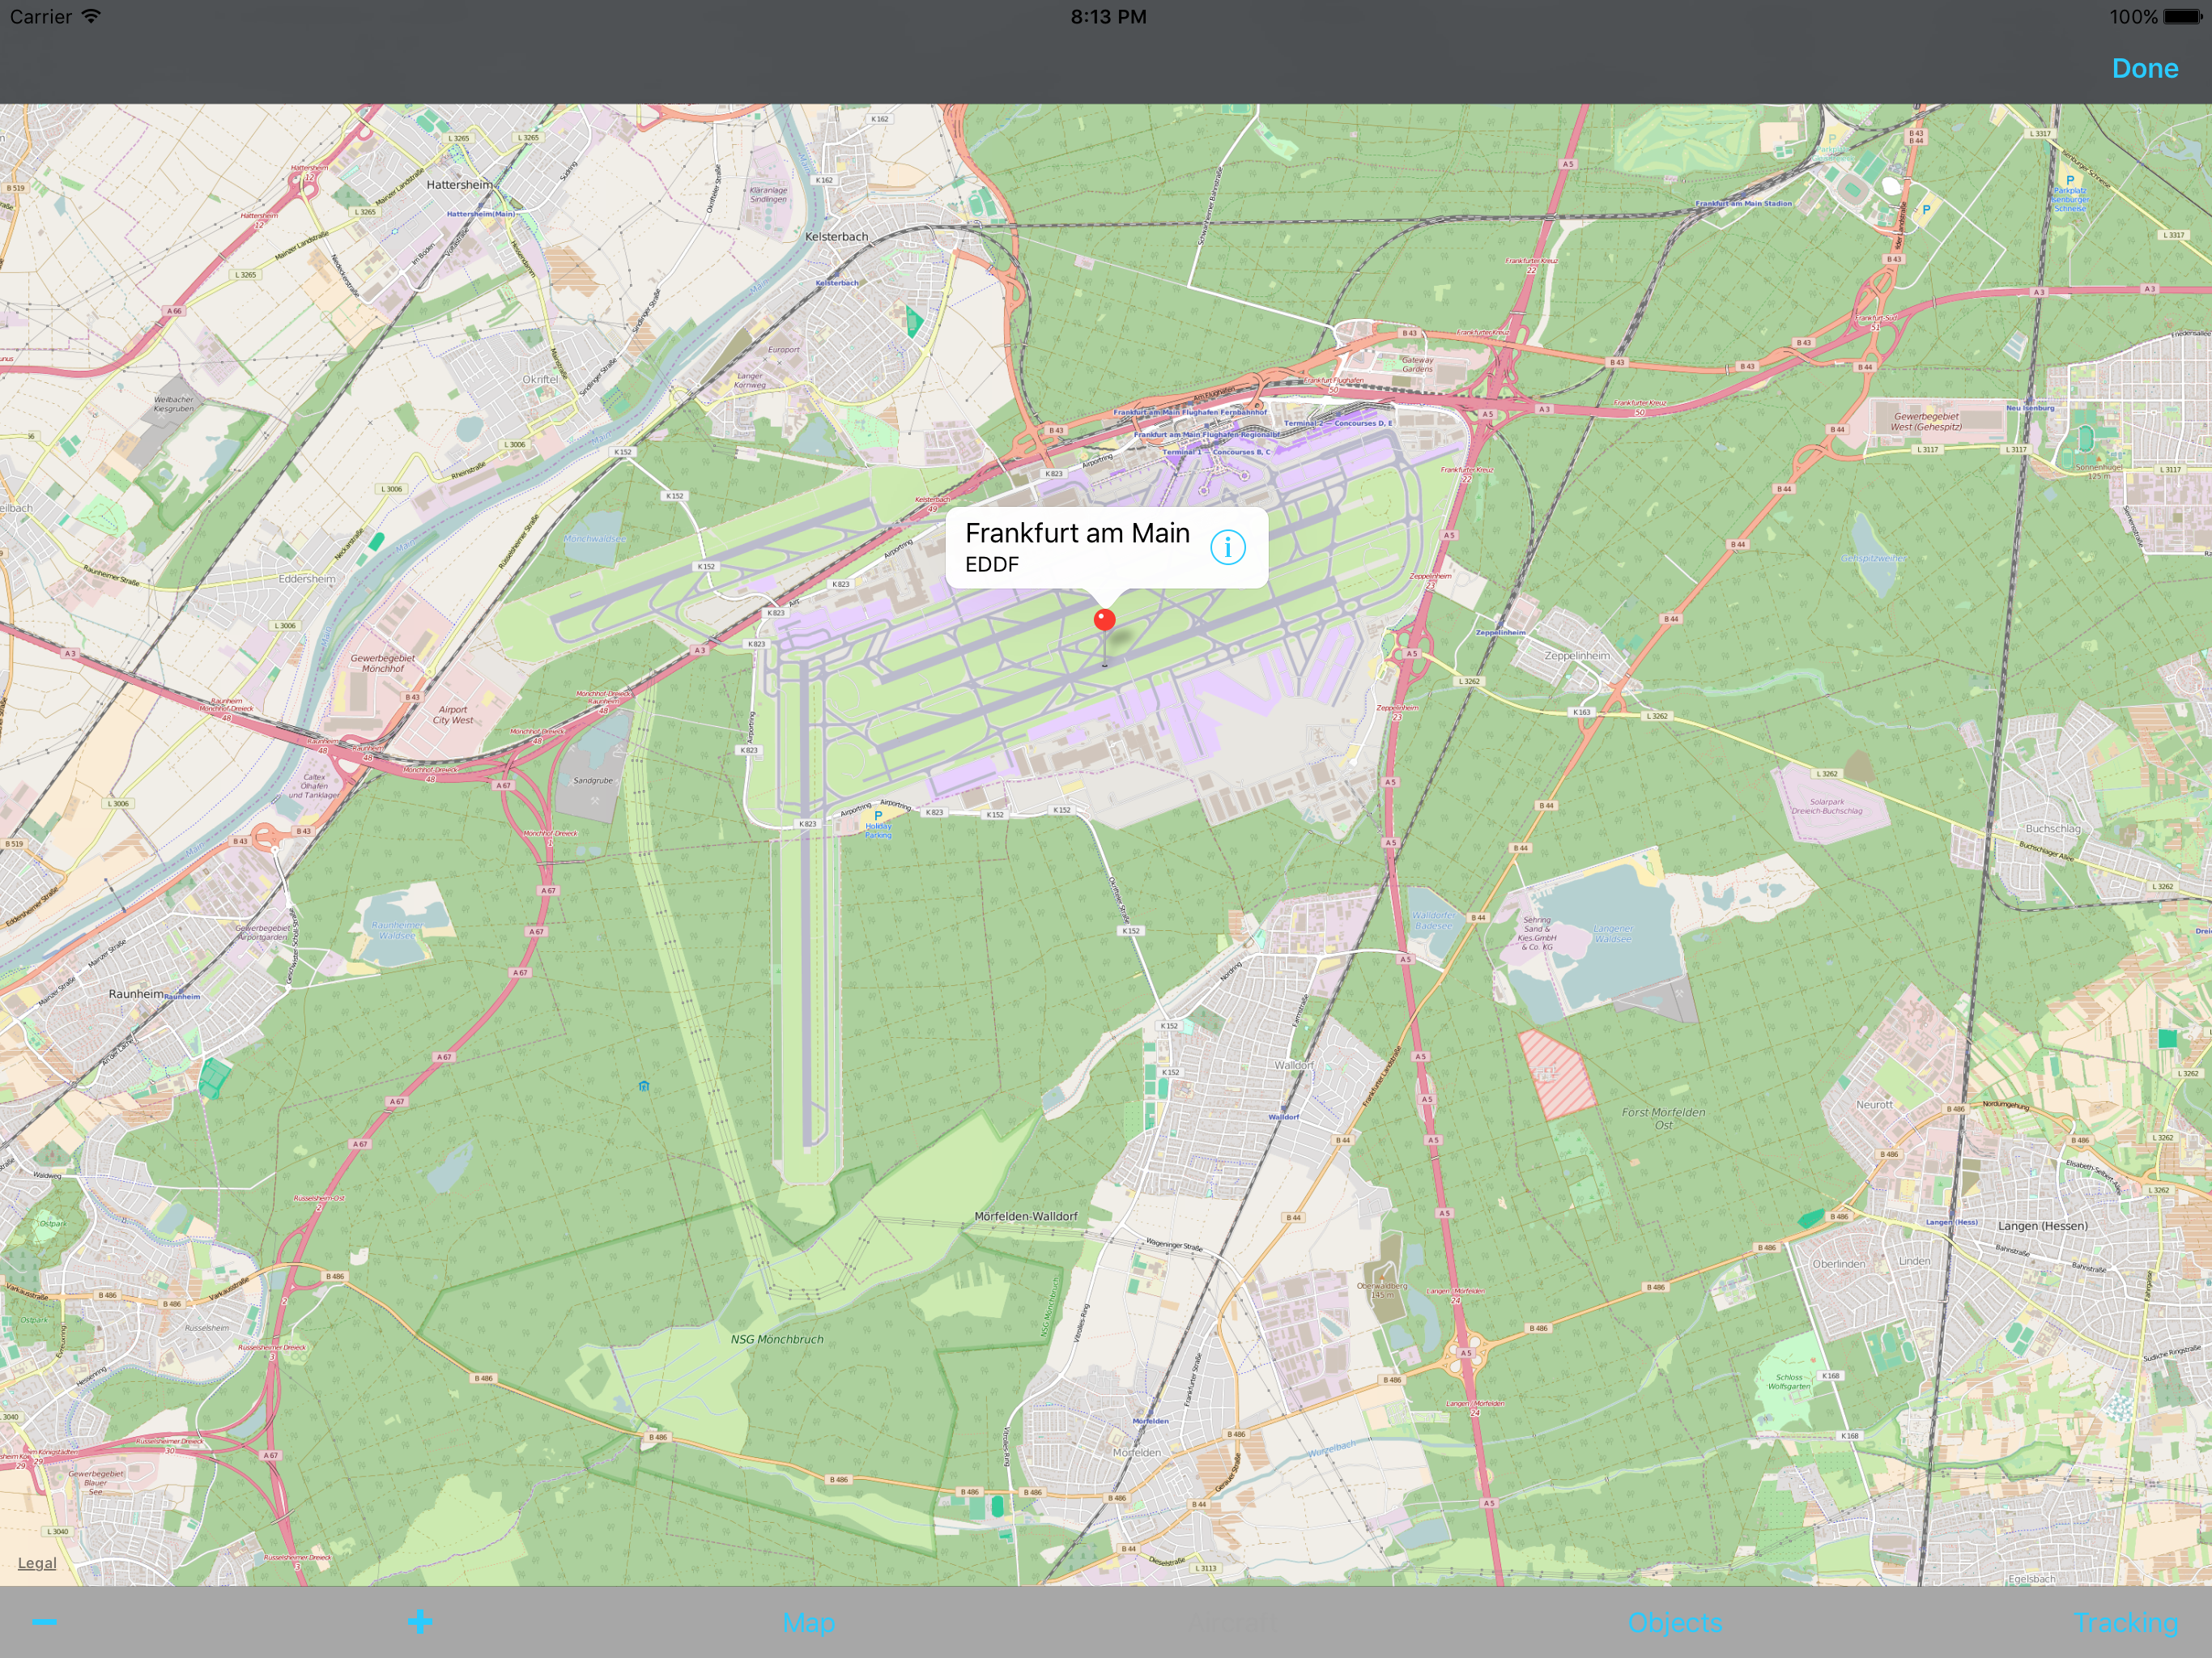Tap the Done button
Screen dimensions: 2212x1658
point(2144,68)
